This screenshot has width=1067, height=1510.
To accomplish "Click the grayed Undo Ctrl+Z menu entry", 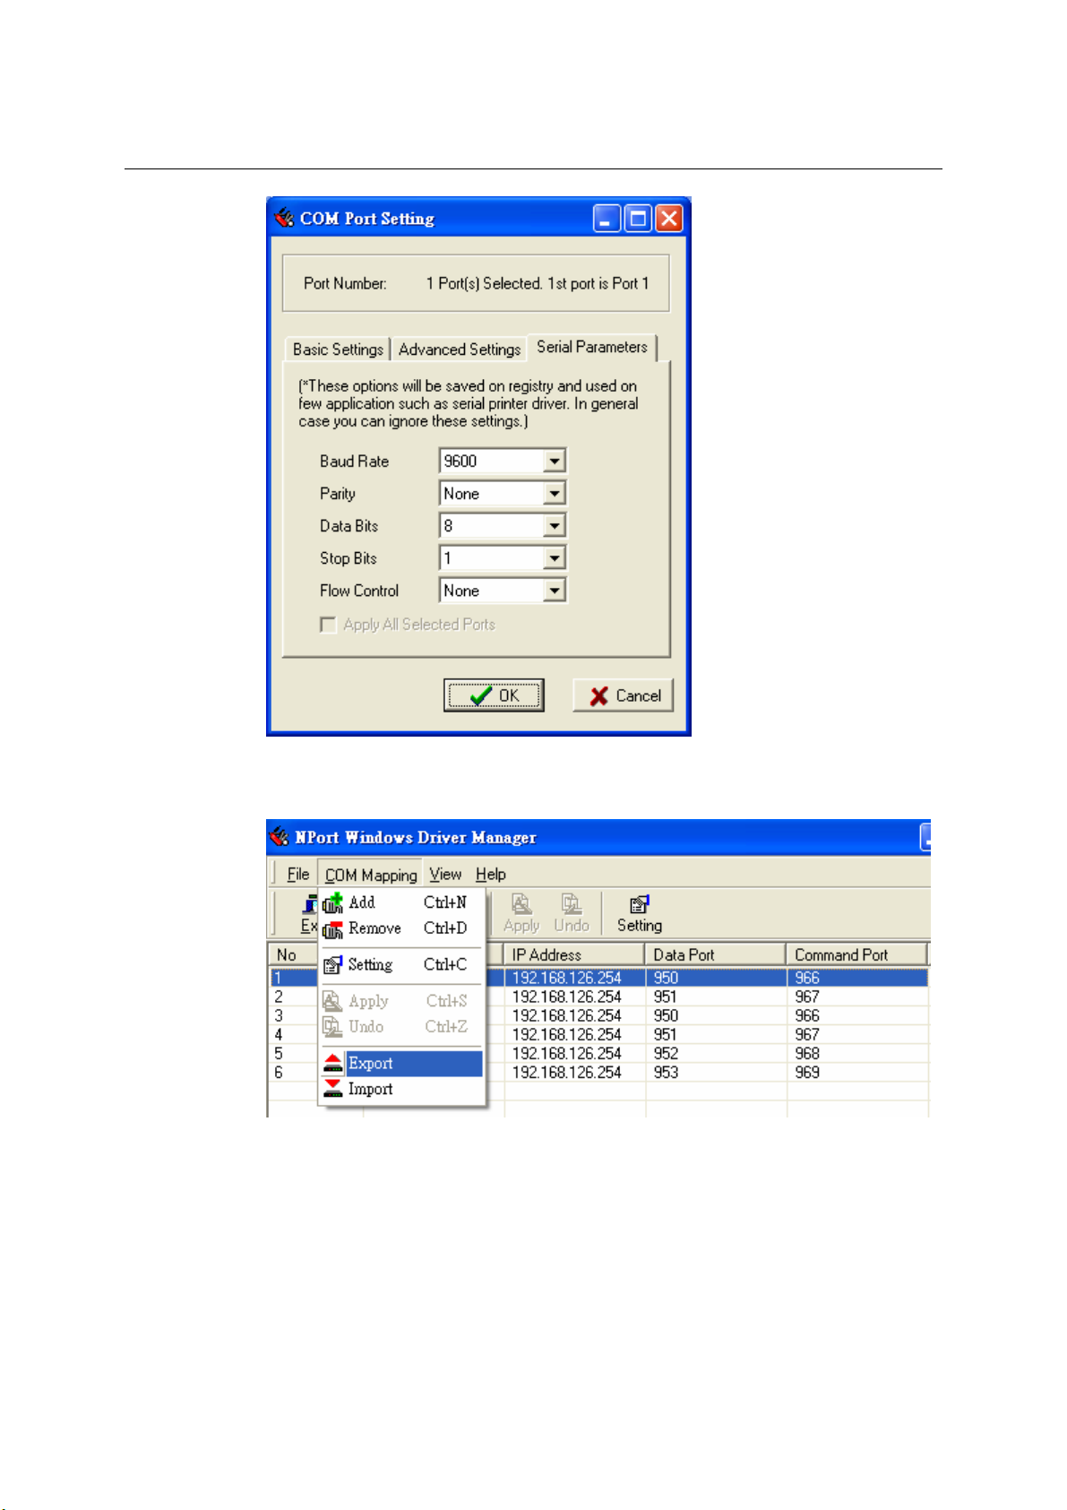I will pos(401,1027).
